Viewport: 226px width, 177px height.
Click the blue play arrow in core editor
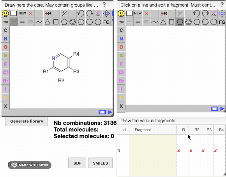click(x=110, y=112)
